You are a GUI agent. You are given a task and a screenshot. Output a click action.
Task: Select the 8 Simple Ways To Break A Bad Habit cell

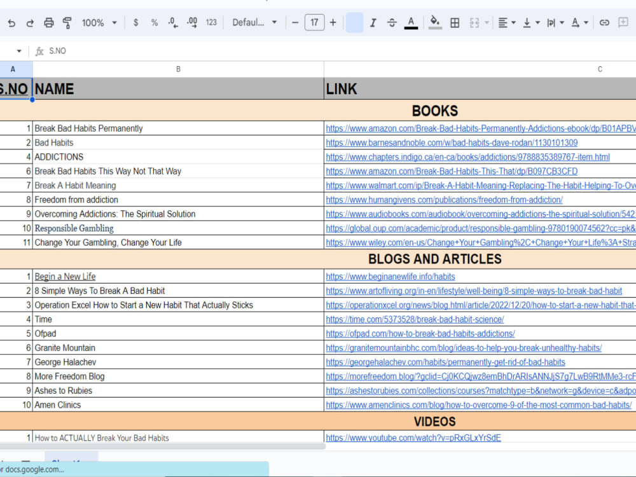[178, 291]
